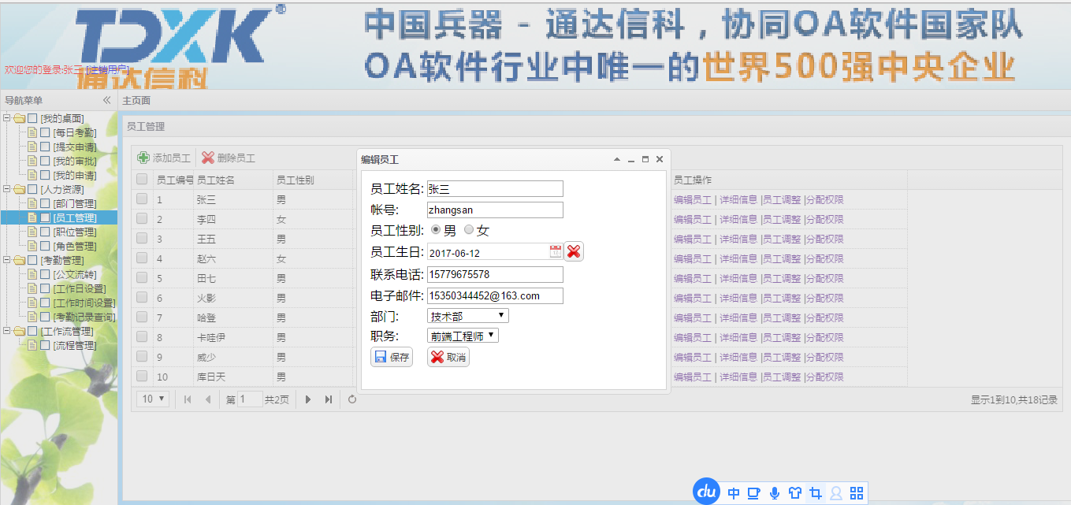Clear the birthday with the red X button
This screenshot has height=505, width=1071.
pos(574,251)
